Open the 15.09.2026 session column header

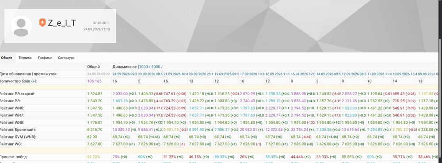click(x=303, y=74)
